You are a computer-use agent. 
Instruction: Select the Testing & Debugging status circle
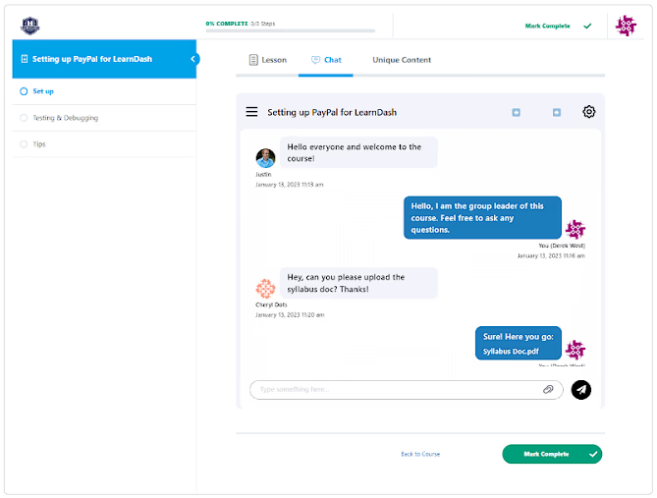click(24, 118)
